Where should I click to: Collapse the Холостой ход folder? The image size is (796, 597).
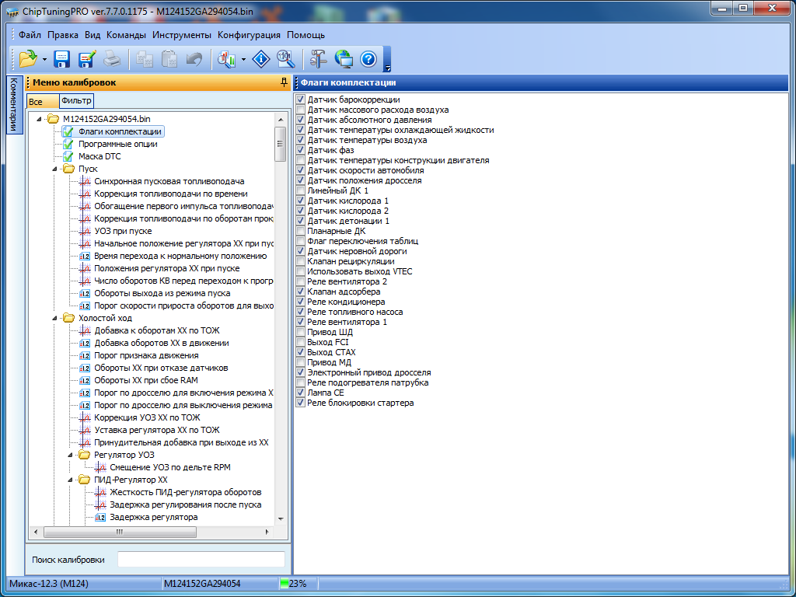pos(55,318)
